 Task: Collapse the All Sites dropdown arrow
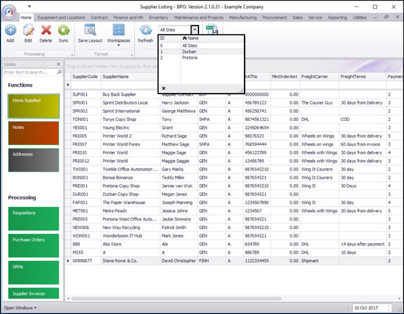194,30
